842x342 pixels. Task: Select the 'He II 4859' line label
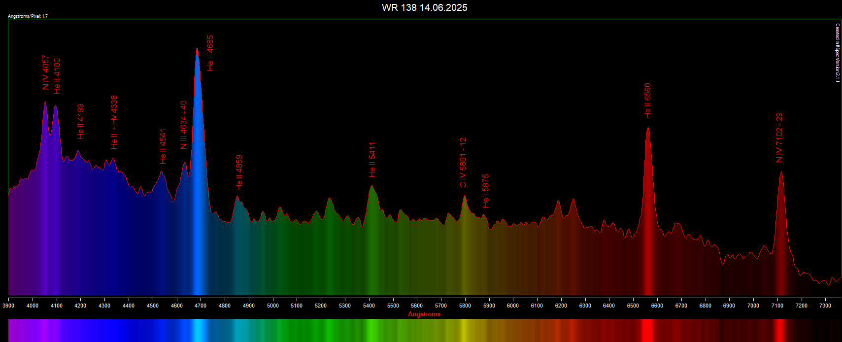point(239,173)
